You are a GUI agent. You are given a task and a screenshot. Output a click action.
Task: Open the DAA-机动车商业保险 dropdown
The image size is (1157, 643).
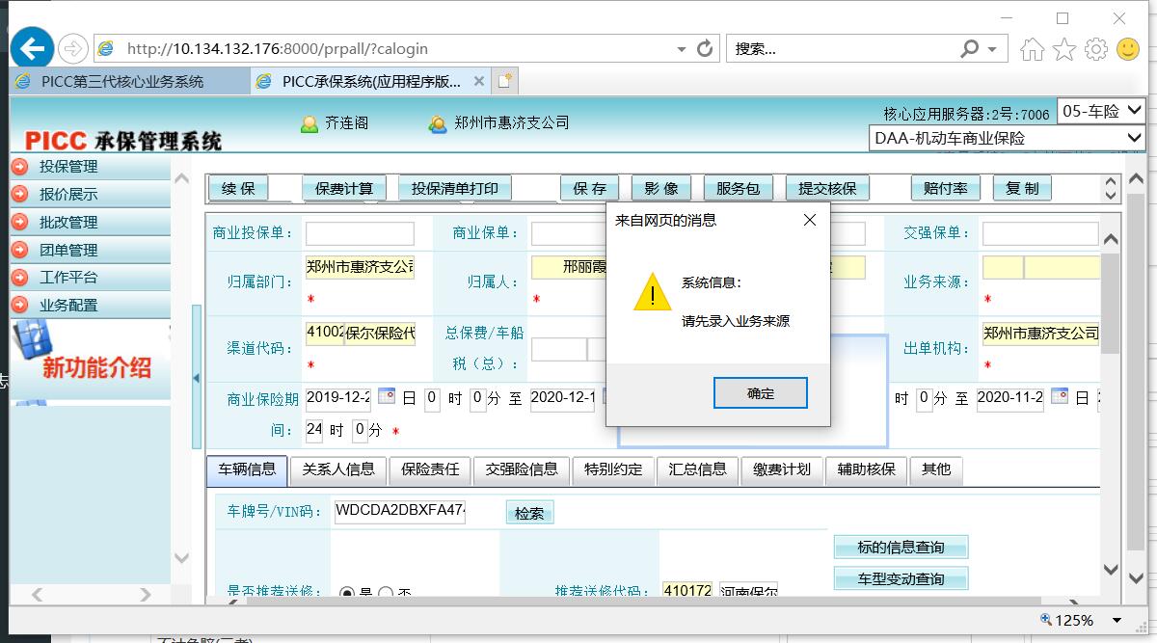point(1007,138)
